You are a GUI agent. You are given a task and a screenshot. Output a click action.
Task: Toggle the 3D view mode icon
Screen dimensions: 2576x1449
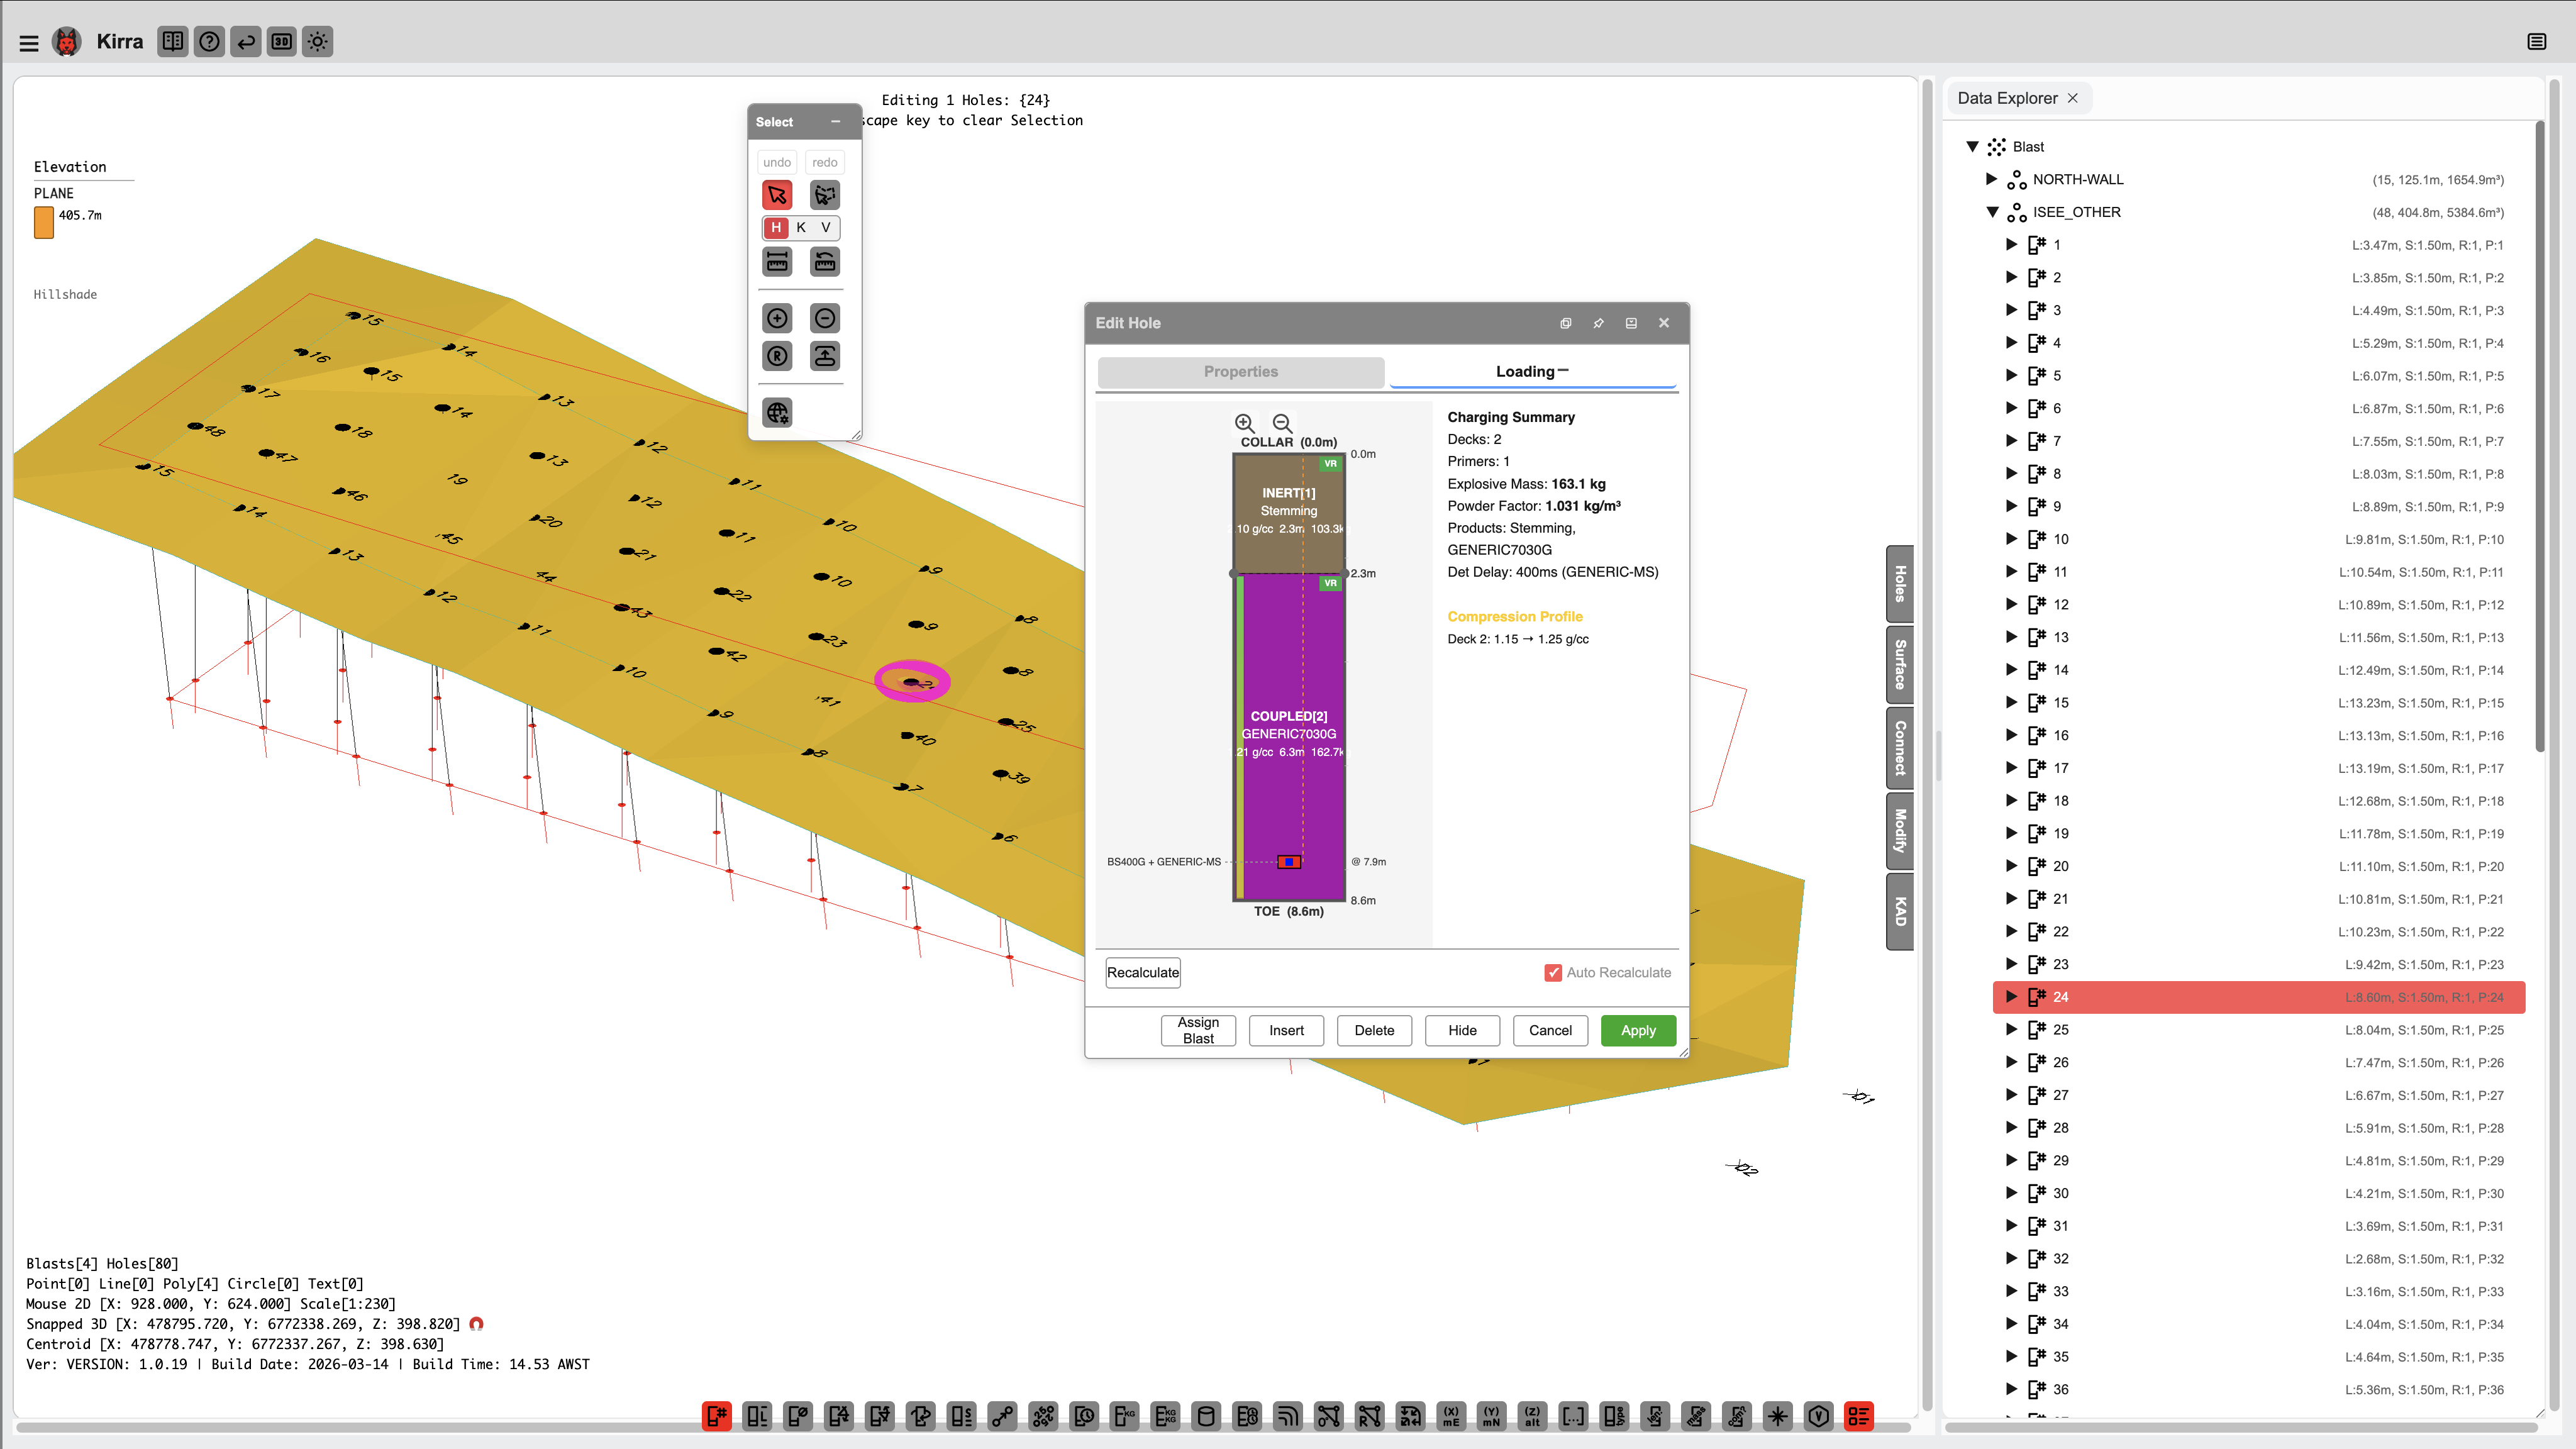[282, 42]
